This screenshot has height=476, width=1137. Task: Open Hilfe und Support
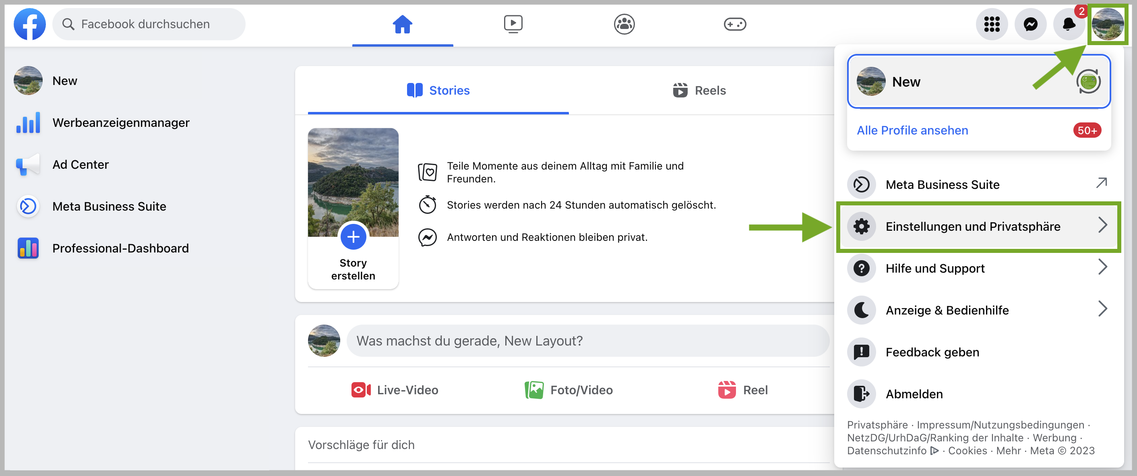click(978, 268)
